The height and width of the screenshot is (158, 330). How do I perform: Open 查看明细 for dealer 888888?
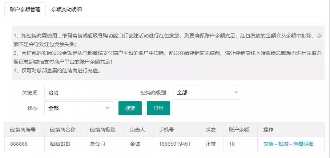[303, 144]
